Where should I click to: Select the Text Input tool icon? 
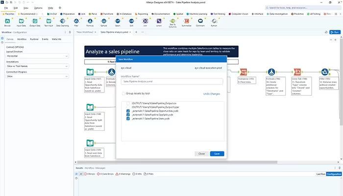tap(49, 21)
